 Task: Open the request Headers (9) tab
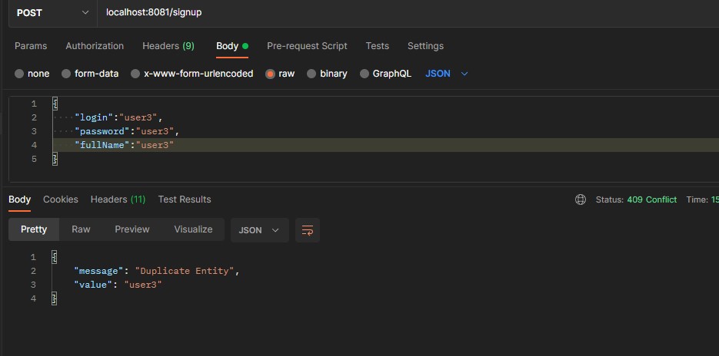point(168,46)
